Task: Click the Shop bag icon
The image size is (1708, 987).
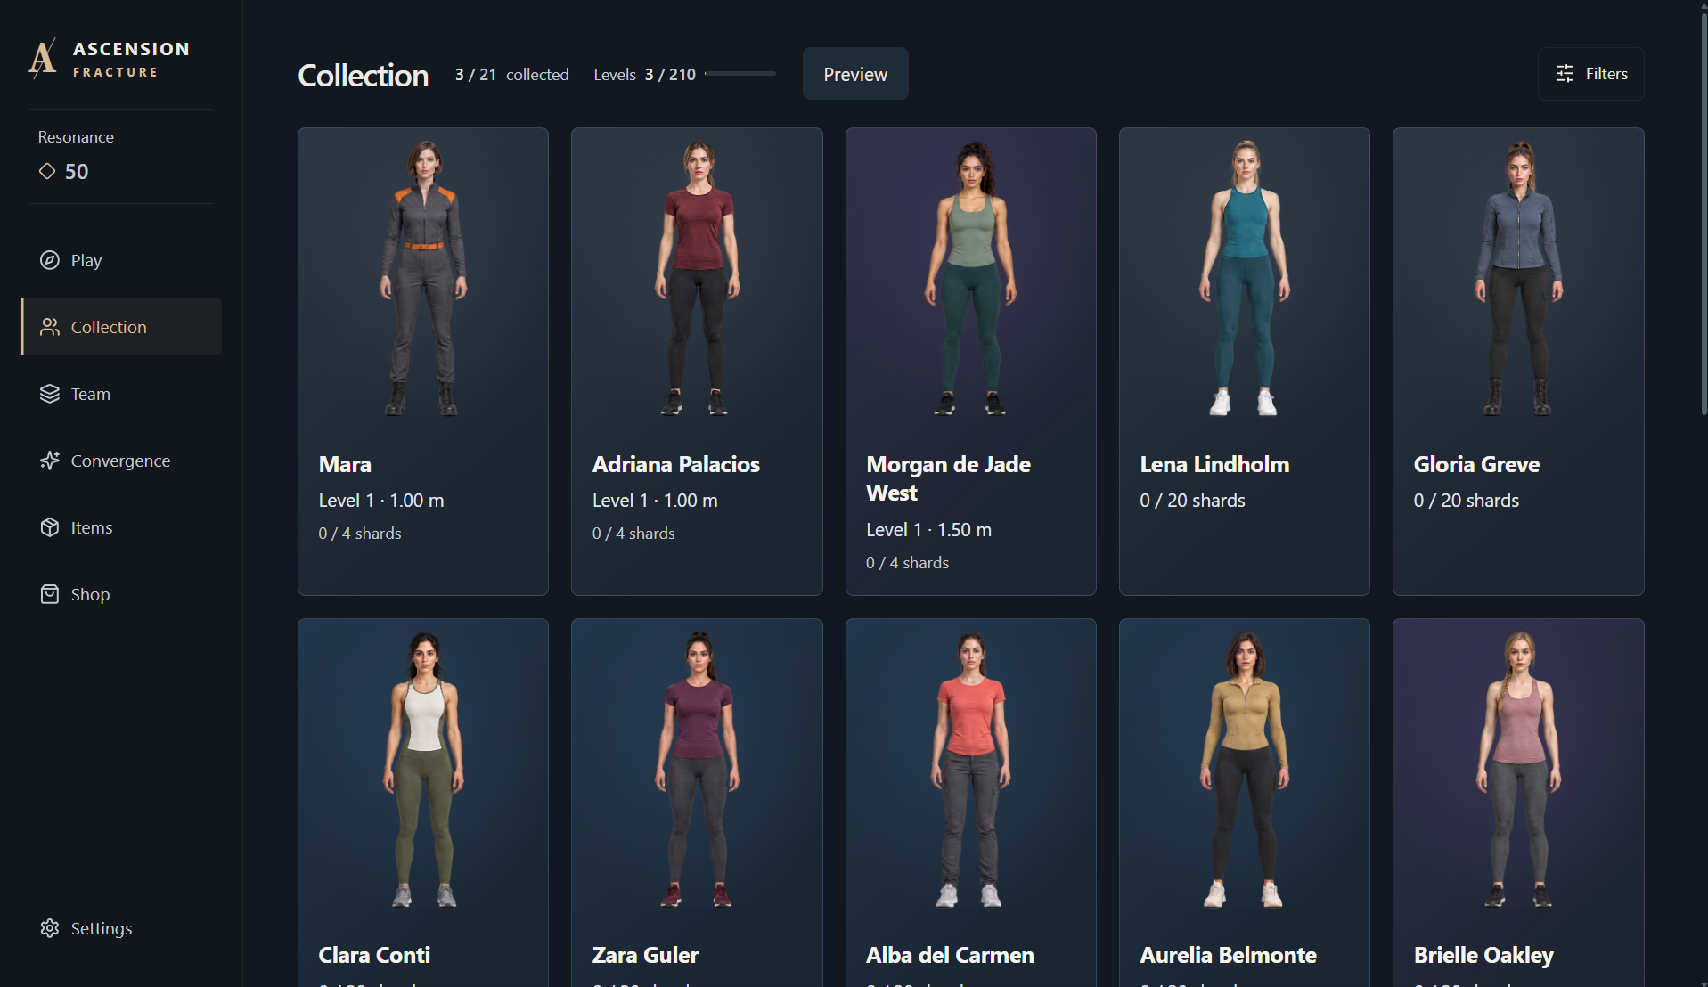Action: tap(50, 594)
